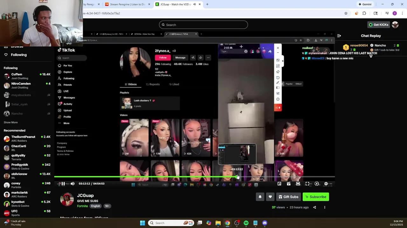The width and height of the screenshot is (407, 228).
Task: Open oblivionsw IRL channel
Action: [27, 176]
